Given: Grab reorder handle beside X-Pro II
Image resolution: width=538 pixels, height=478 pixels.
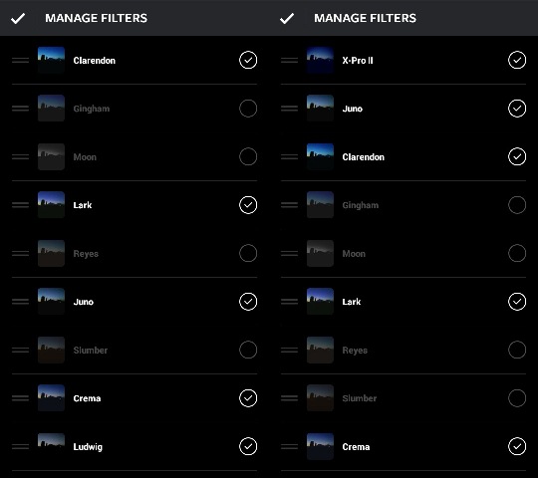Looking at the screenshot, I should click(289, 61).
